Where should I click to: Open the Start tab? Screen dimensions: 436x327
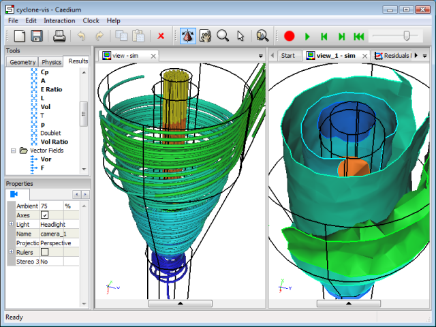click(287, 56)
